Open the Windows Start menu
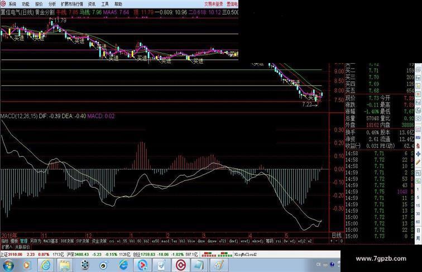422x272 pixels. (x=8, y=265)
